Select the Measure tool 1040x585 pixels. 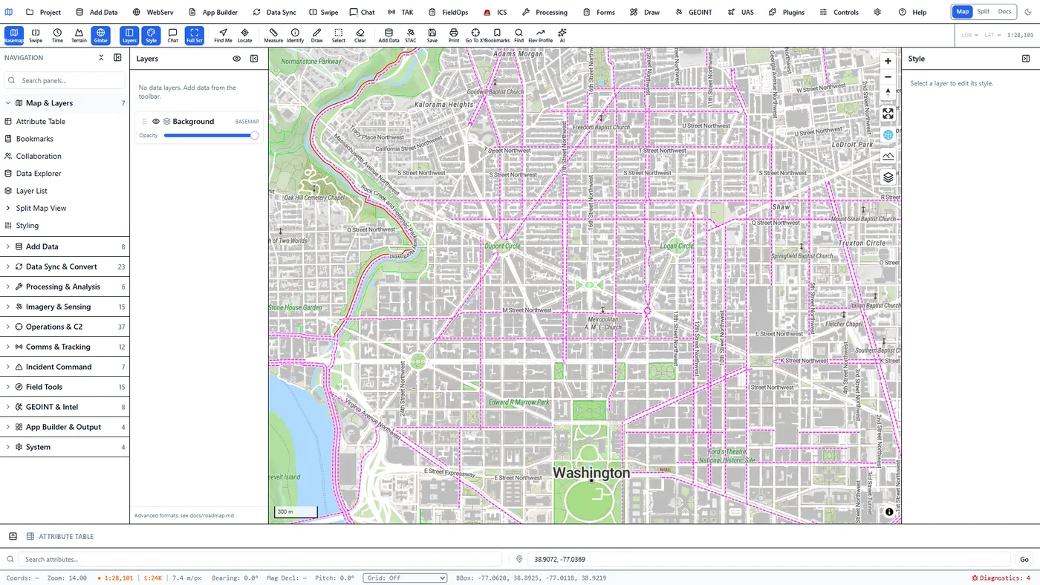(273, 36)
